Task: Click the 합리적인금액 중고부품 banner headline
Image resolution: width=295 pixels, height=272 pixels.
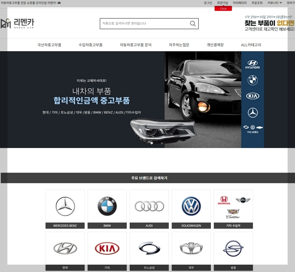Action: [92, 100]
